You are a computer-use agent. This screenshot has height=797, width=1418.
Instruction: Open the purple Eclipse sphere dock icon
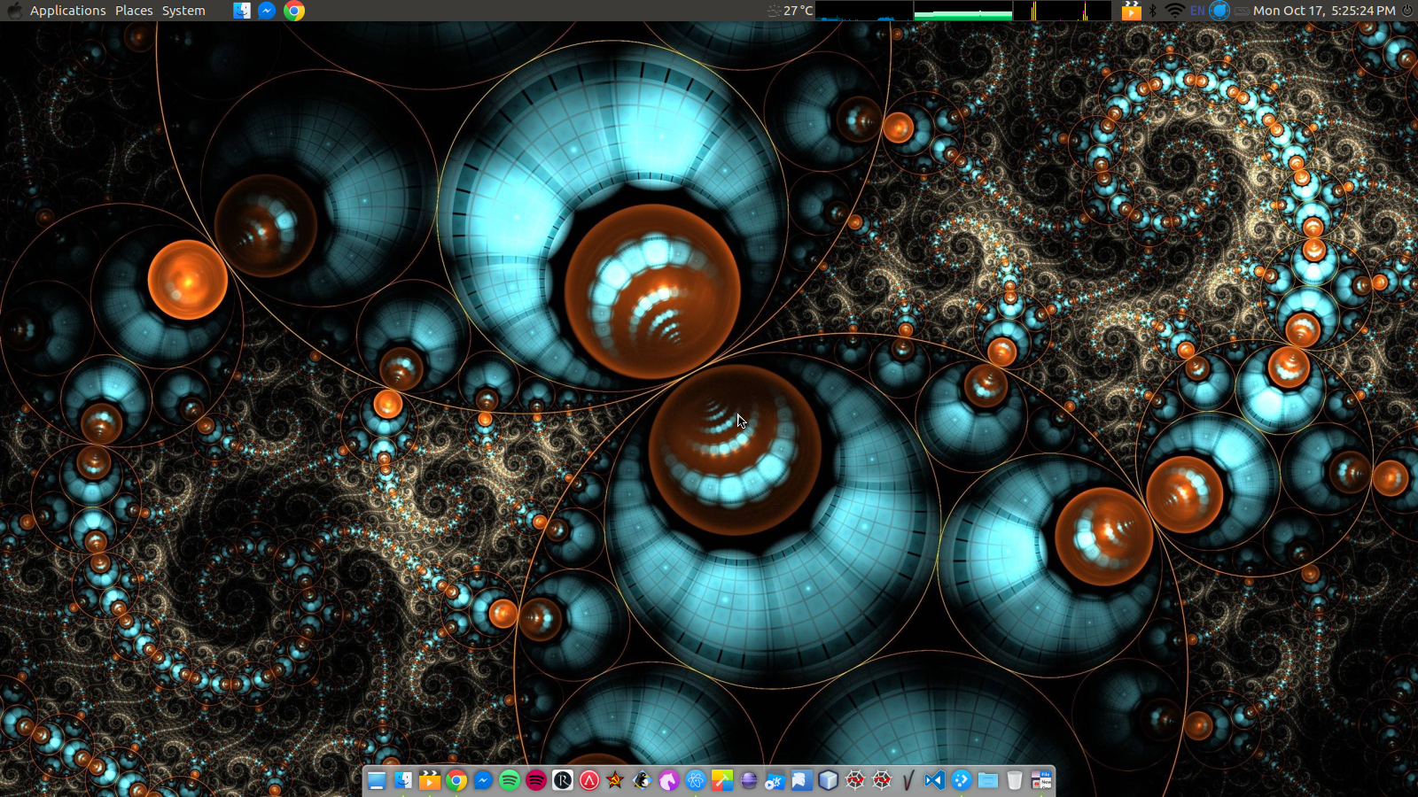749,780
